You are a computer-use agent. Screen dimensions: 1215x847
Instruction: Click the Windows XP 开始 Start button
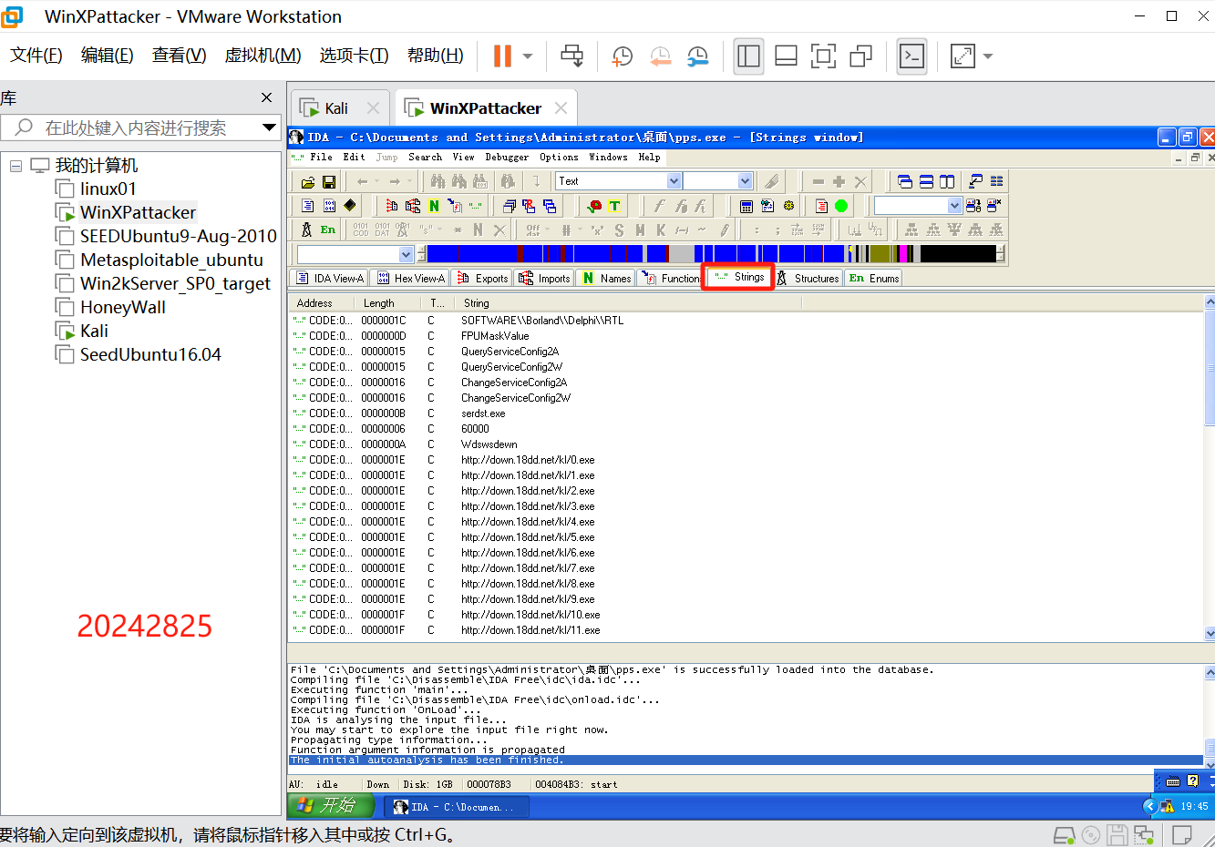pyautogui.click(x=330, y=806)
